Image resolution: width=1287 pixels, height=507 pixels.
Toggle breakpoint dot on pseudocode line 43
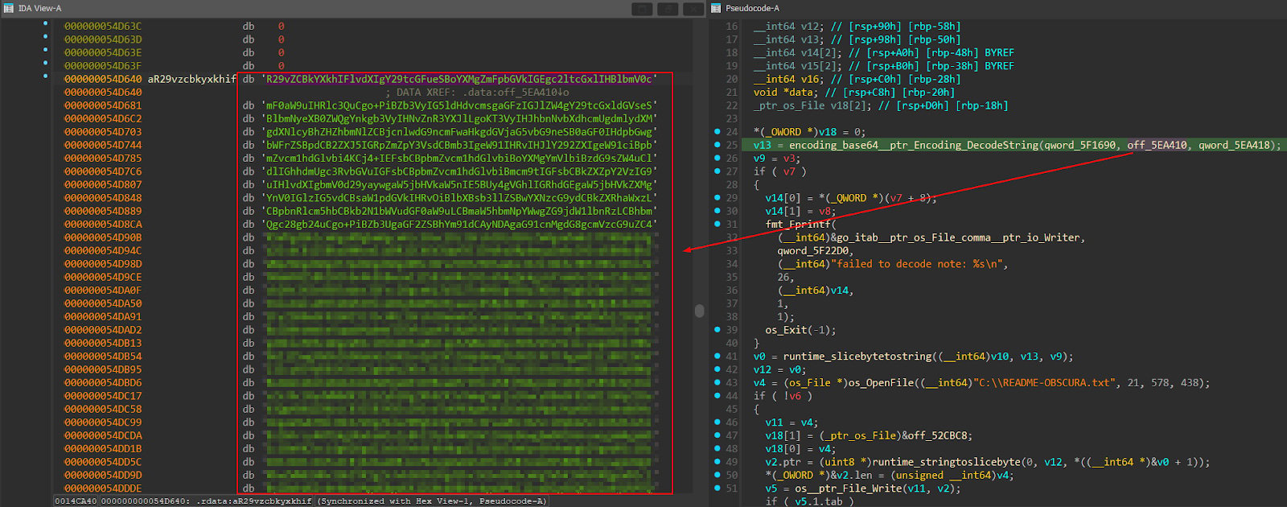(x=717, y=382)
